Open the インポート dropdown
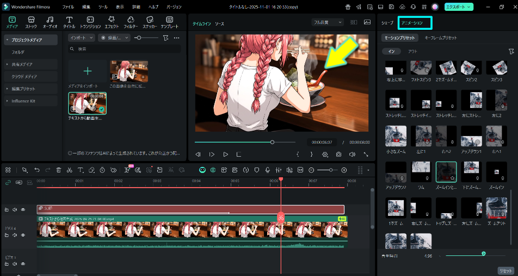Viewport: 518px width, 276px height. (x=82, y=38)
